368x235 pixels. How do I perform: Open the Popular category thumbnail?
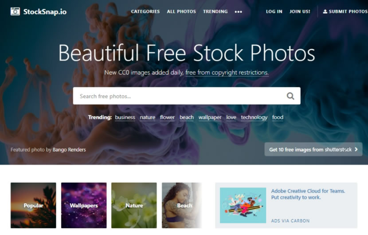33,205
